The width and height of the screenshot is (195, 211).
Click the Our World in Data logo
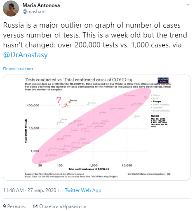point(163,80)
